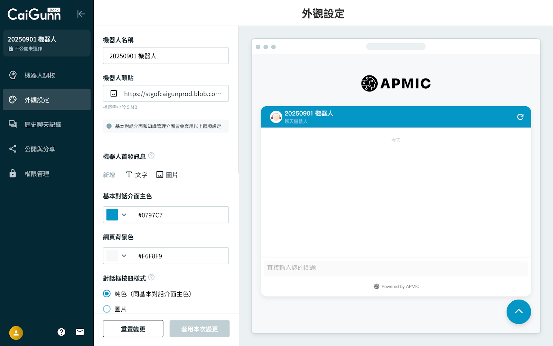
Task: Click the 重置變更 button
Action: tap(133, 329)
